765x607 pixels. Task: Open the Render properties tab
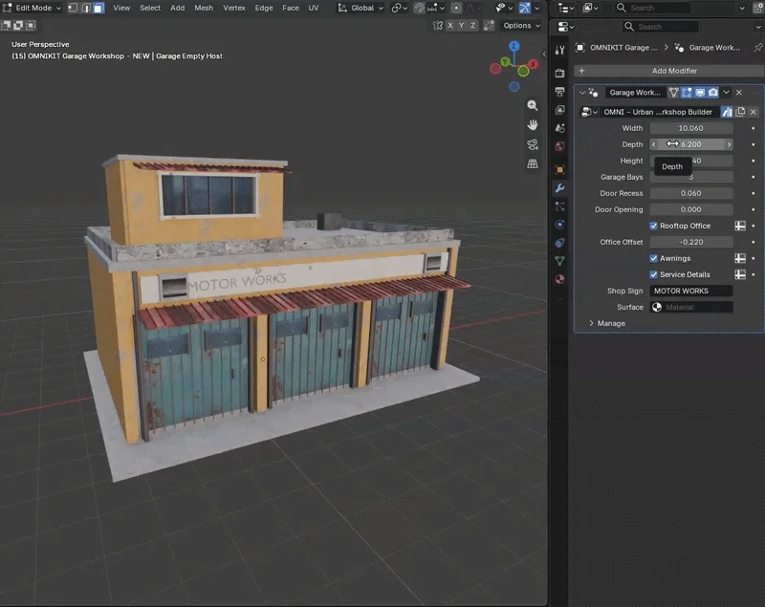pyautogui.click(x=559, y=74)
